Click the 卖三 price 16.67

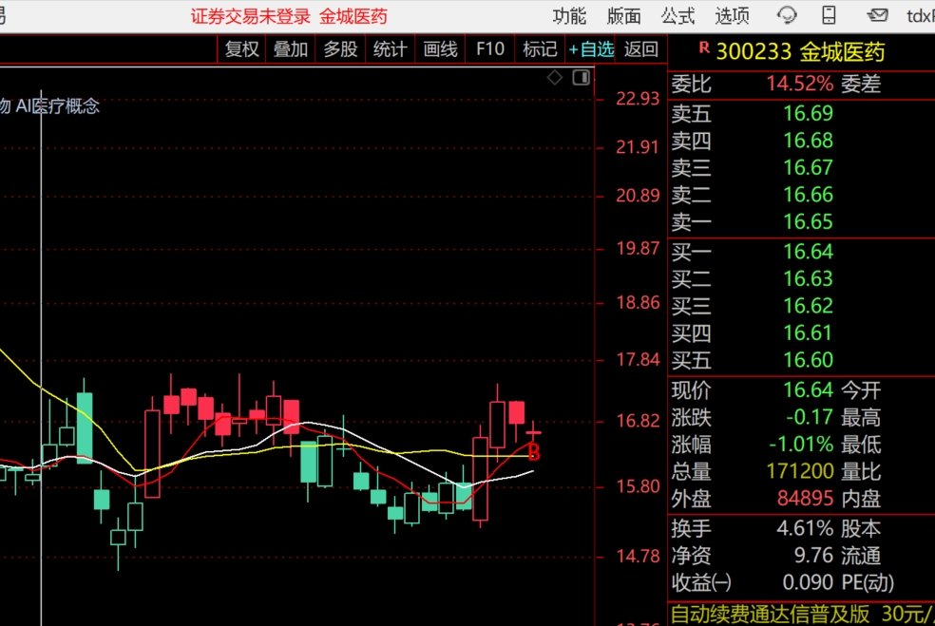click(808, 167)
